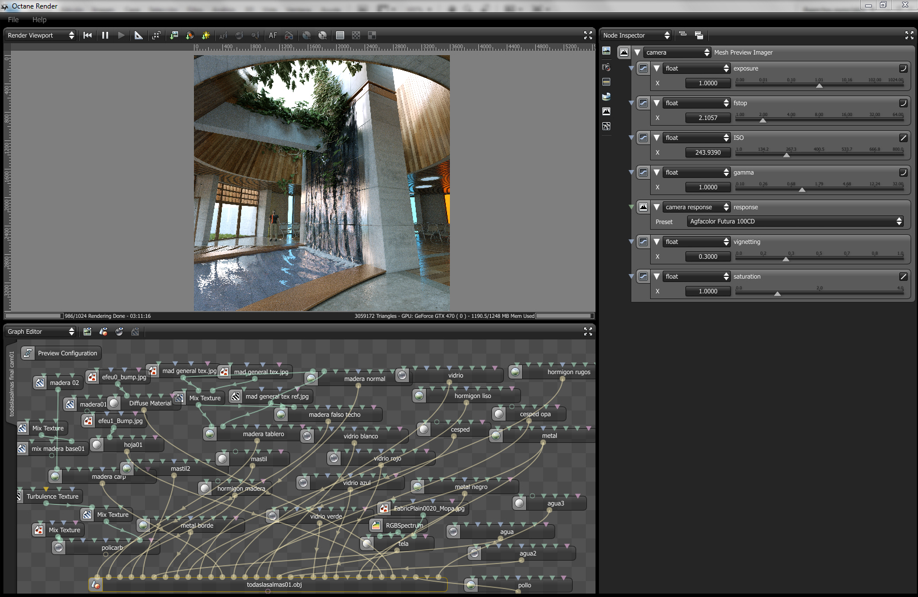Toggle the ISO linear button at row end
918x597 pixels.
click(x=903, y=138)
